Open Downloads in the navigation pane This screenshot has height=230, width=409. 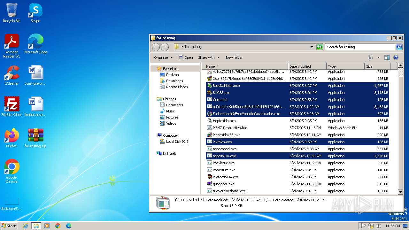click(x=174, y=81)
